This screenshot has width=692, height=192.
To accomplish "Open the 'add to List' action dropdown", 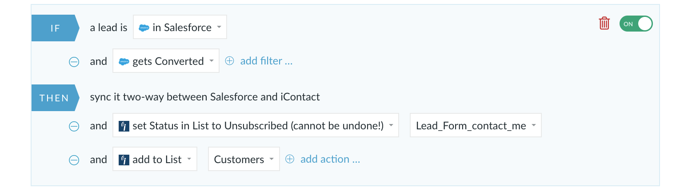I will [x=155, y=159].
